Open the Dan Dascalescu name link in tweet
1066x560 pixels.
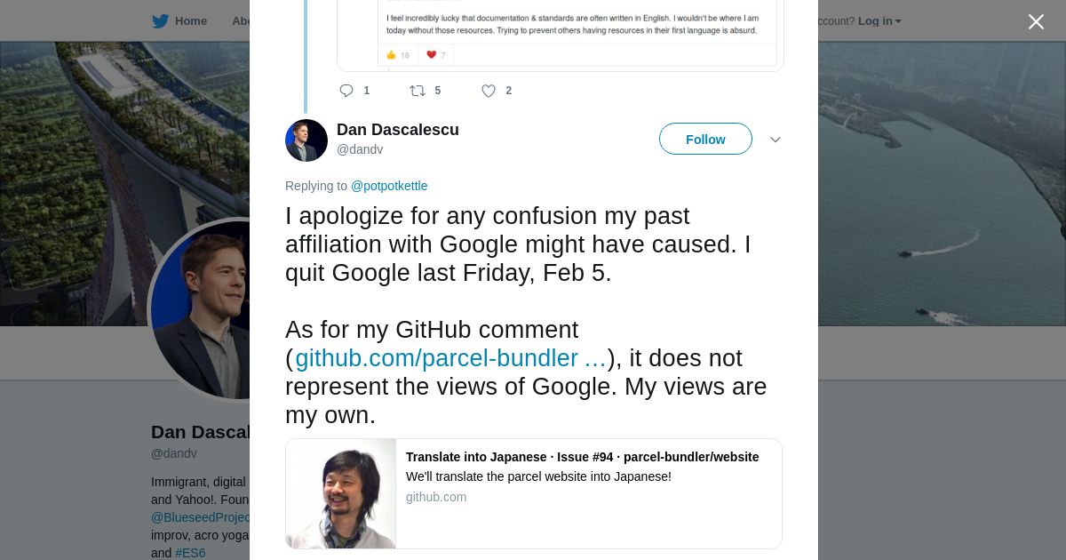pyautogui.click(x=398, y=130)
